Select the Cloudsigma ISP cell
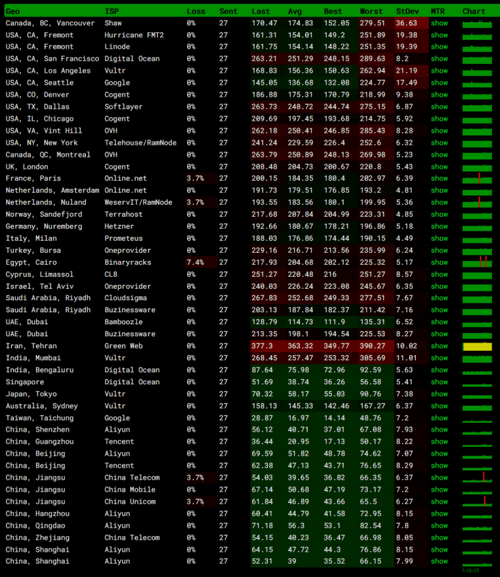Screen dimensions: 500x577 click(126, 298)
